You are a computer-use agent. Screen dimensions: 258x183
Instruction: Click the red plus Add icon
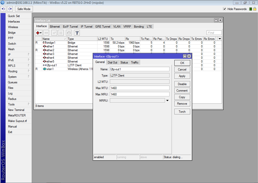click(x=38, y=33)
